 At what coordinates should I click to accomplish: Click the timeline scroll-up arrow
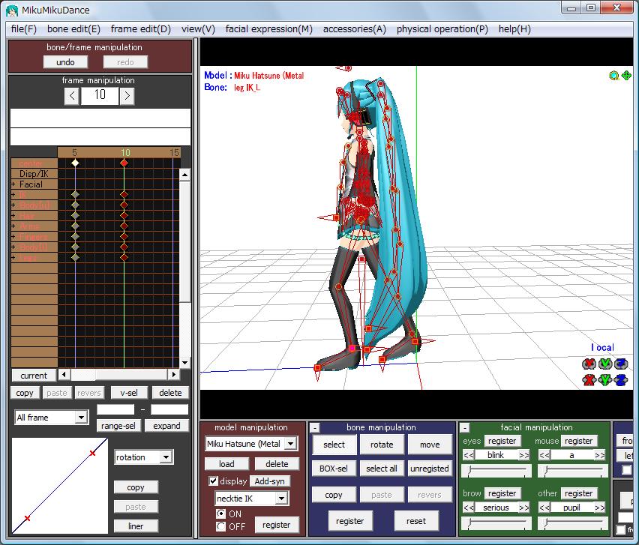pos(184,175)
